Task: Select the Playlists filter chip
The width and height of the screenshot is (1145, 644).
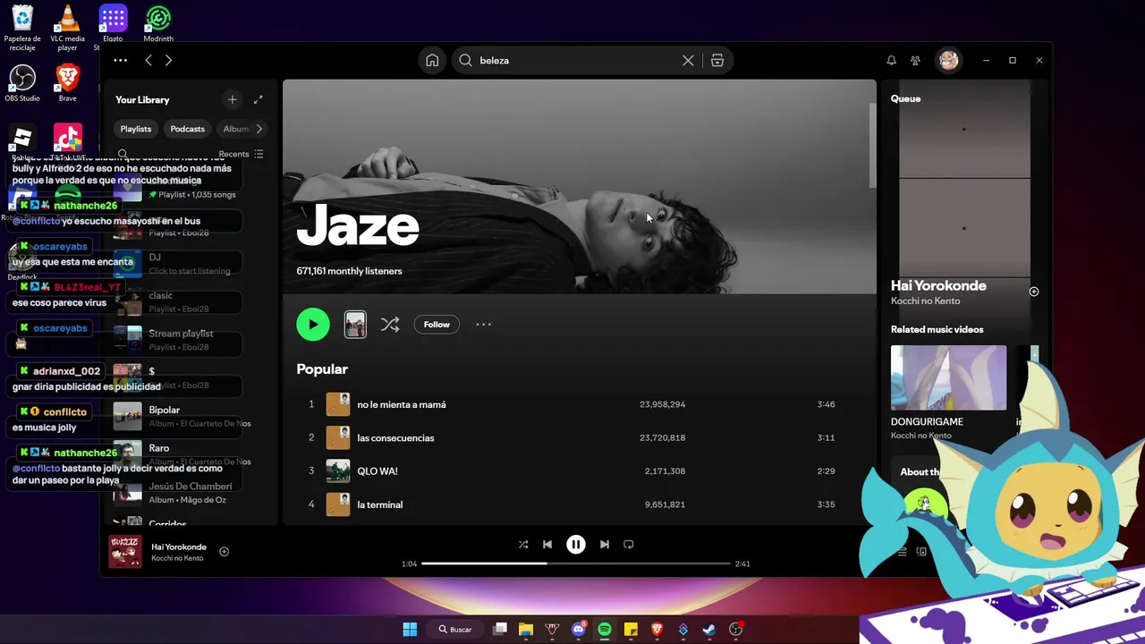Action: tap(136, 129)
